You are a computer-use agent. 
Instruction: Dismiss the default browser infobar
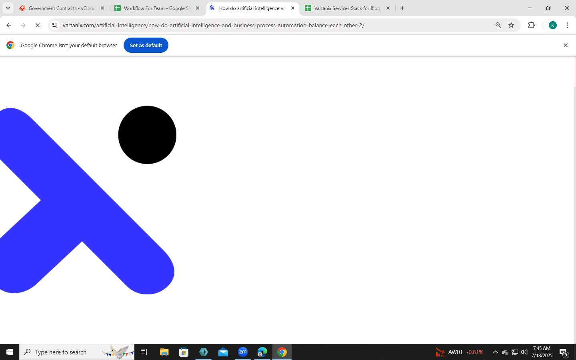(566, 45)
